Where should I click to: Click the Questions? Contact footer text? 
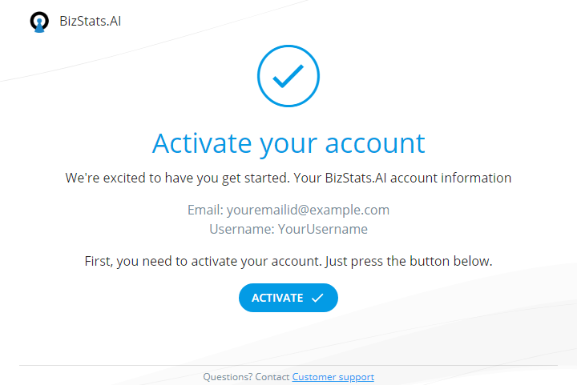[x=246, y=377]
